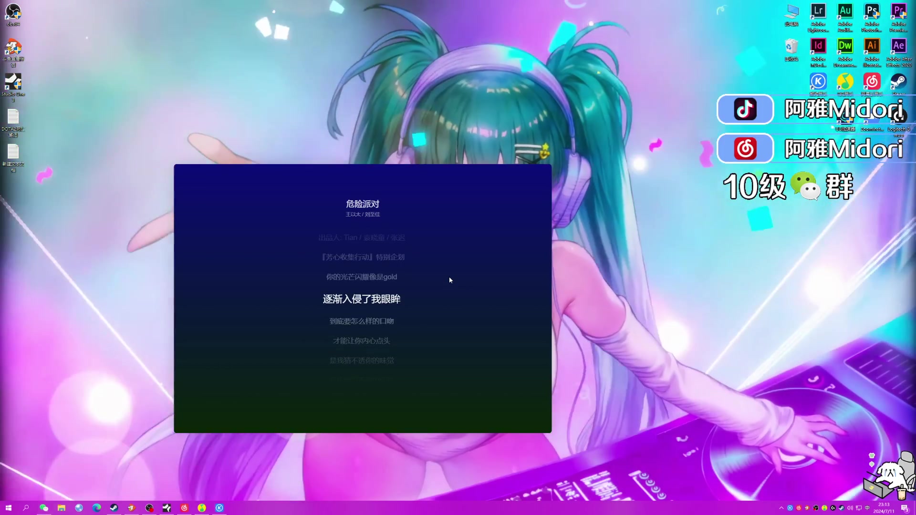
Task: Switch to Studio One in the taskbar
Action: [x=167, y=508]
